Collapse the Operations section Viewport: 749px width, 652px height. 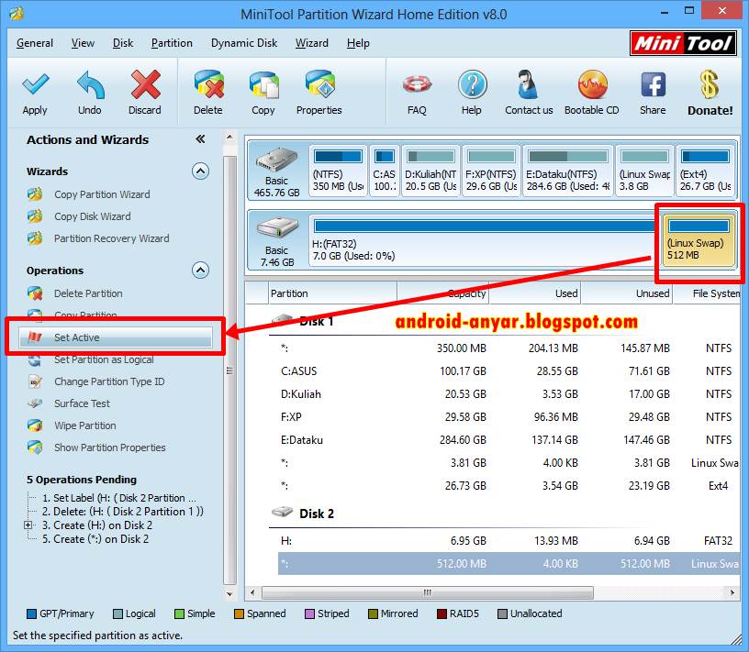tap(200, 271)
